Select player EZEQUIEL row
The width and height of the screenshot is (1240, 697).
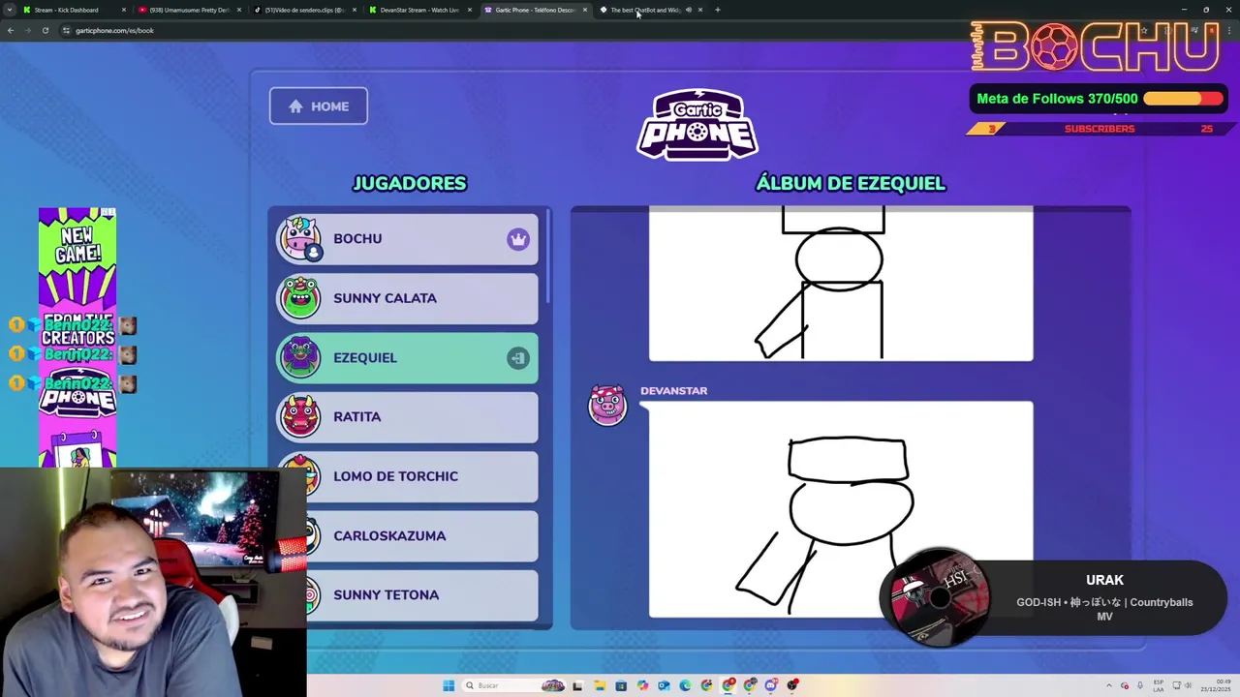click(x=408, y=357)
